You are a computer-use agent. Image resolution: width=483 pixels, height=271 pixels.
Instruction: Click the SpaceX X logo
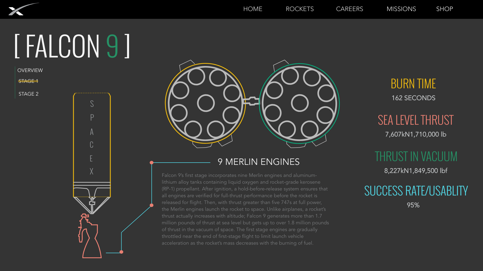(24, 9)
